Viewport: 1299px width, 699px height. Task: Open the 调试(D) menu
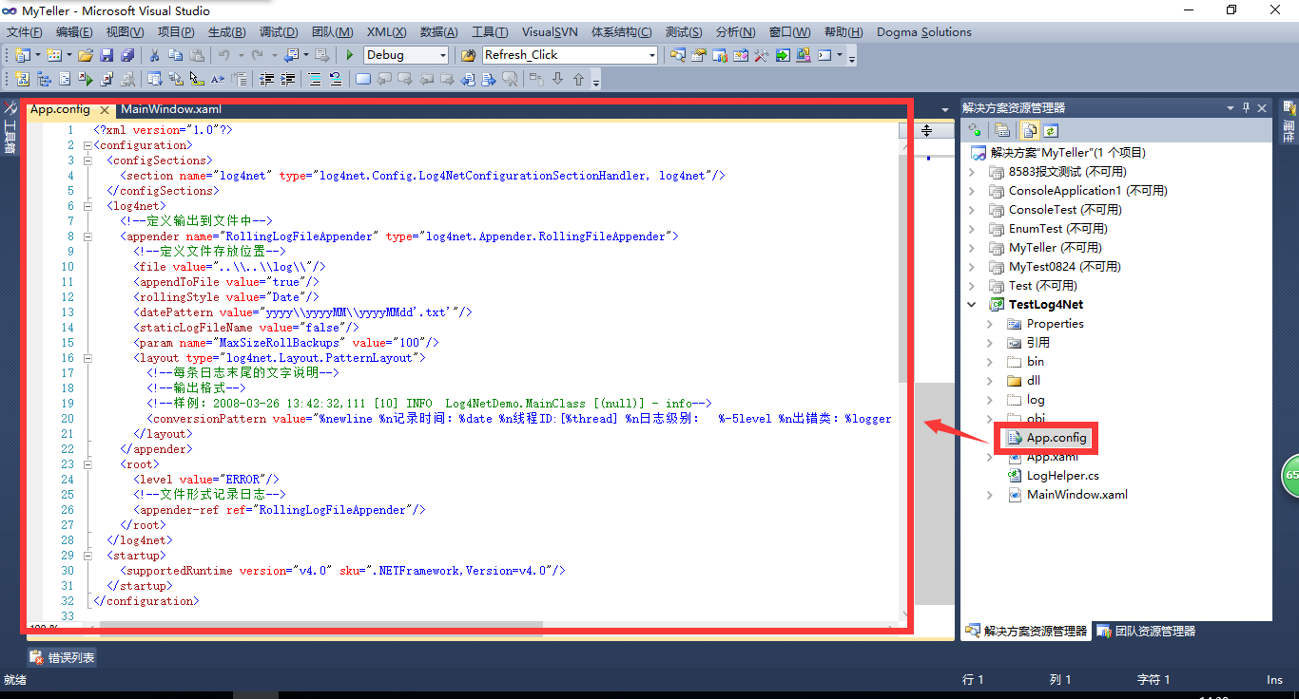279,32
